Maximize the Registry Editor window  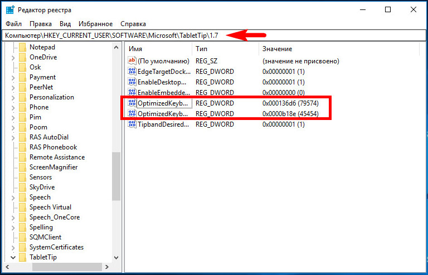coord(388,10)
